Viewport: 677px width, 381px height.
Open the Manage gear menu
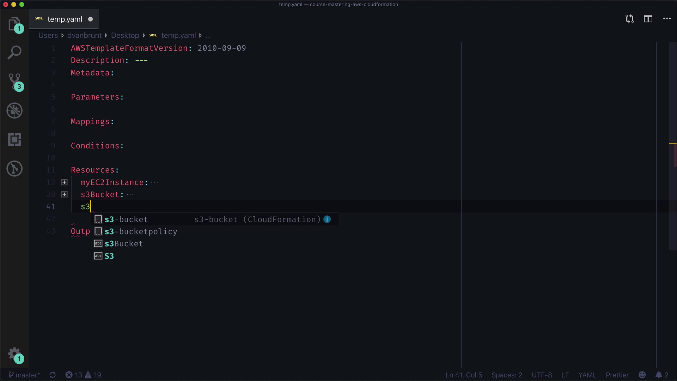tap(14, 354)
